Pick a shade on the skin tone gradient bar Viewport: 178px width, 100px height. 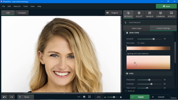point(148,48)
